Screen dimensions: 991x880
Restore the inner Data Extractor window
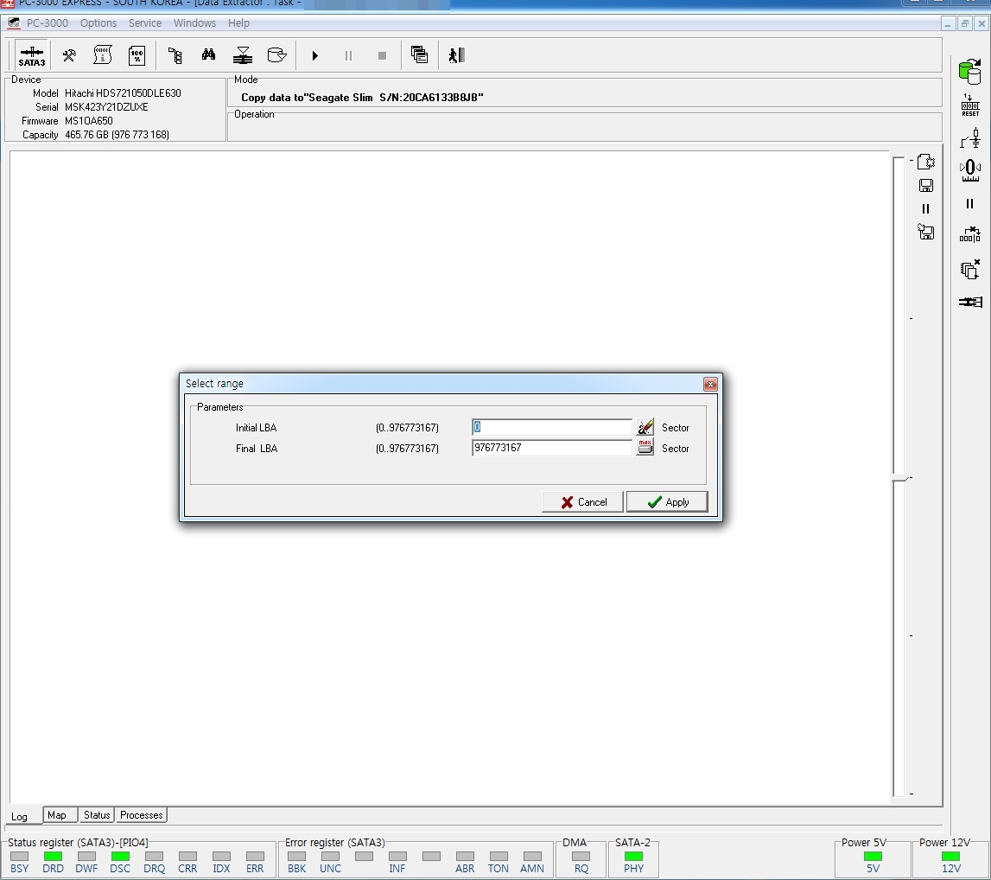point(964,24)
